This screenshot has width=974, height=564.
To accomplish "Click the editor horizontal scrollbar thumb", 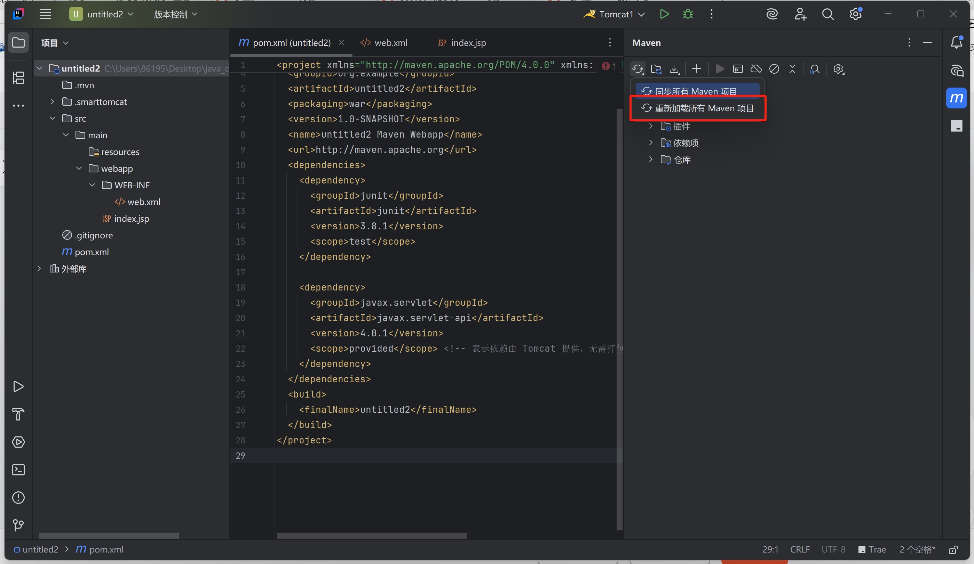I will (372, 536).
